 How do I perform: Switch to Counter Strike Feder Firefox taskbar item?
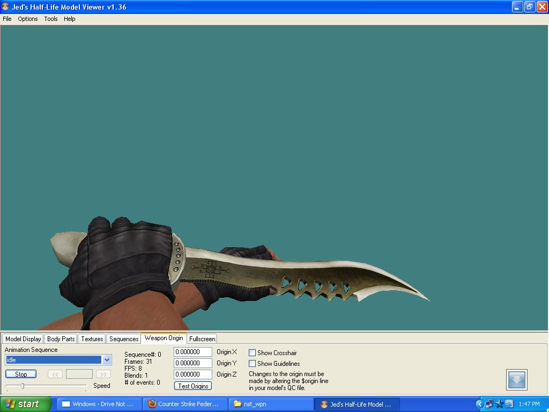click(x=186, y=404)
